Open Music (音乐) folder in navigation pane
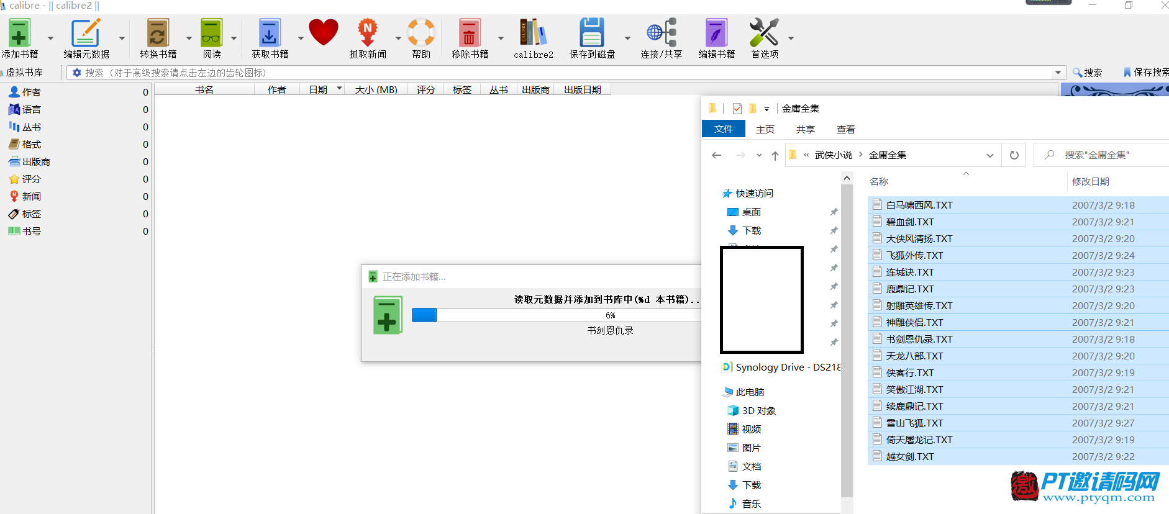 pyautogui.click(x=744, y=503)
